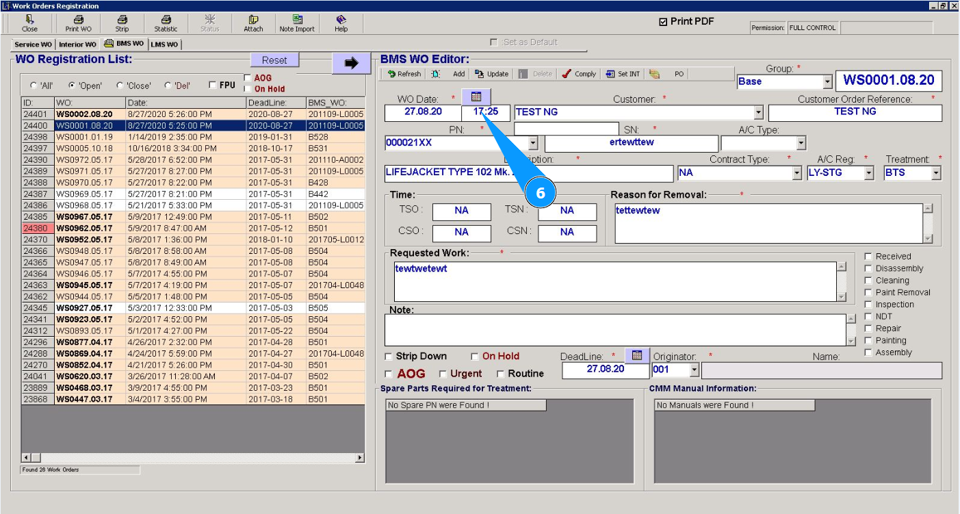This screenshot has width=960, height=514.
Task: Expand the Treatment dropdown showing BTS
Action: 935,173
